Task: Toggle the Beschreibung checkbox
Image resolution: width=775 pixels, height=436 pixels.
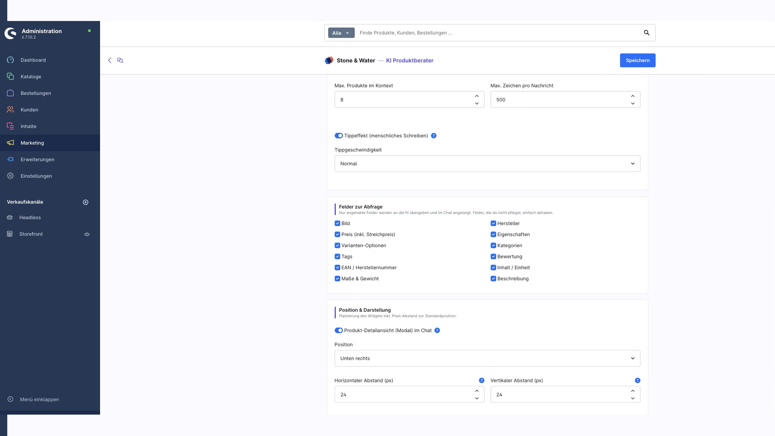Action: [x=493, y=279]
